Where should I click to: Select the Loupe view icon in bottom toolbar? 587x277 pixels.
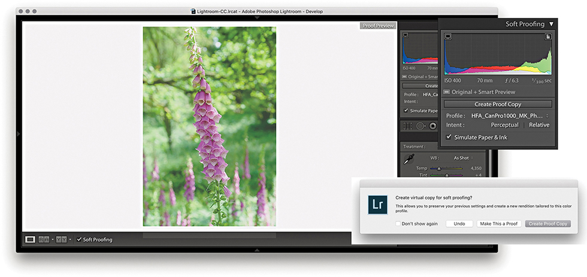[x=30, y=240]
